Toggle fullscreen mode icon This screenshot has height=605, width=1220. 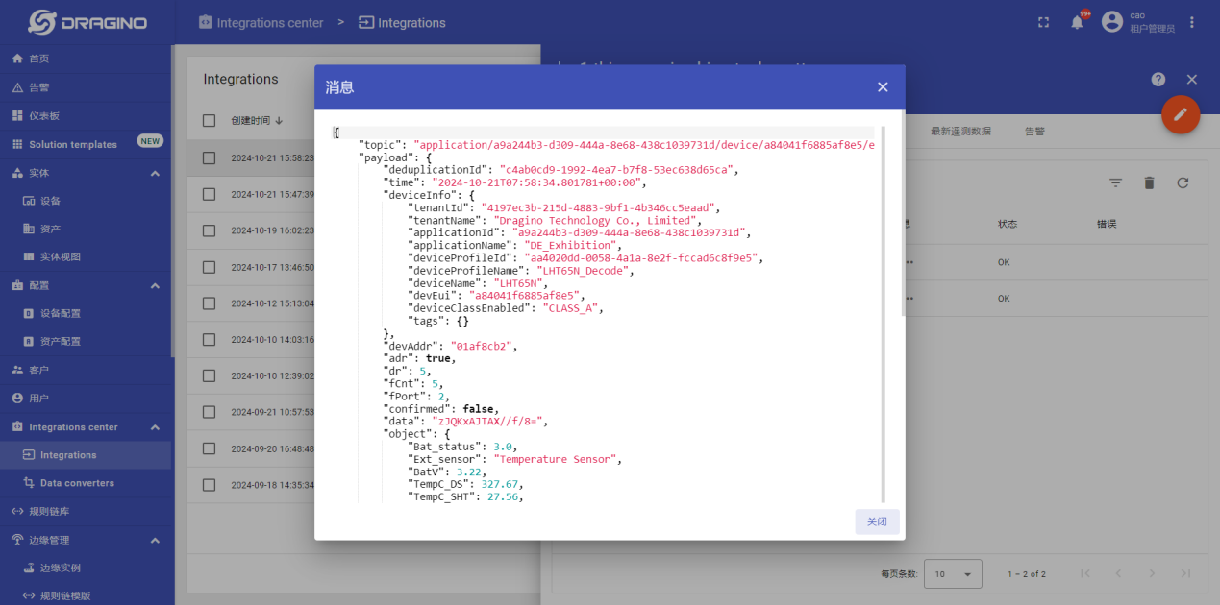(x=1043, y=22)
